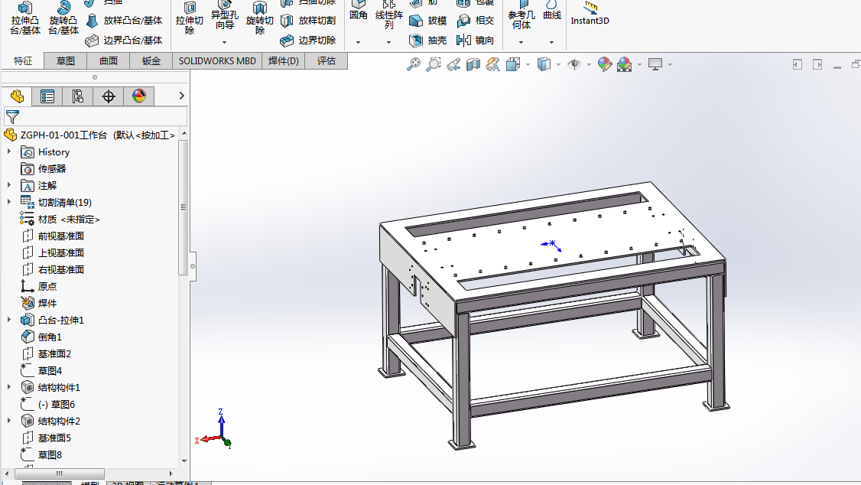Toggle Hide/Show Items eye icon

coord(574,64)
